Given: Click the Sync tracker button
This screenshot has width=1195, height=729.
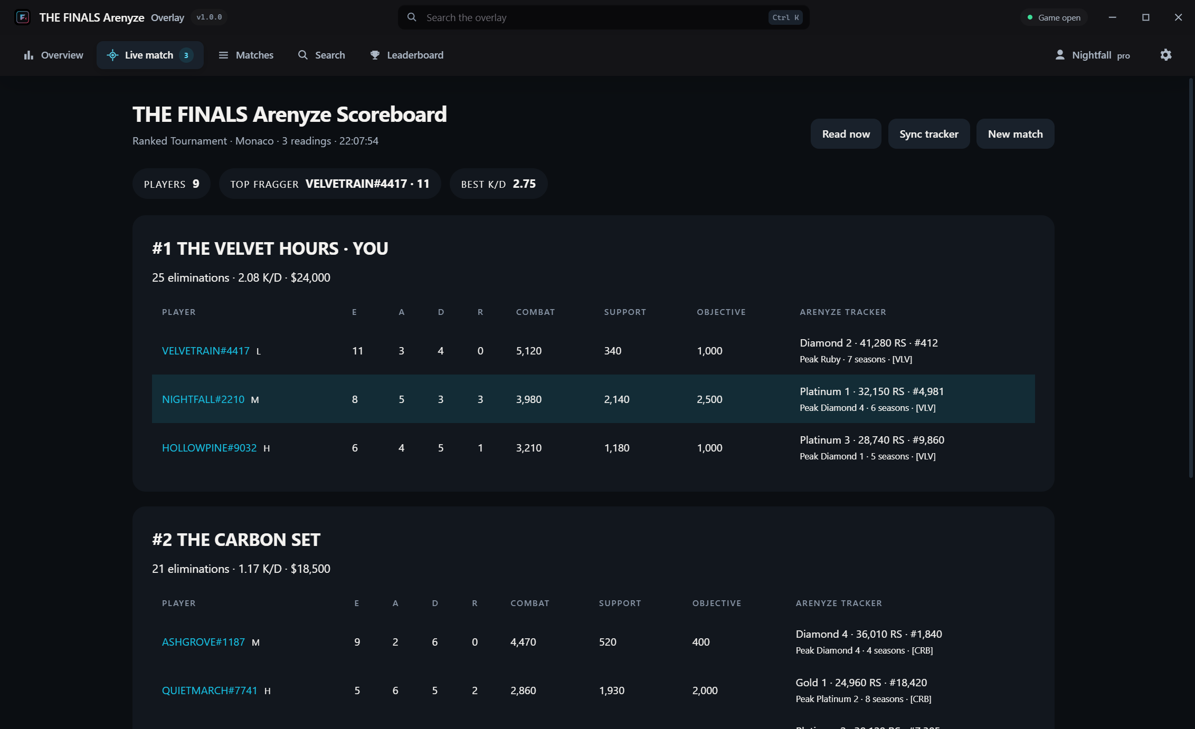Looking at the screenshot, I should tap(929, 134).
